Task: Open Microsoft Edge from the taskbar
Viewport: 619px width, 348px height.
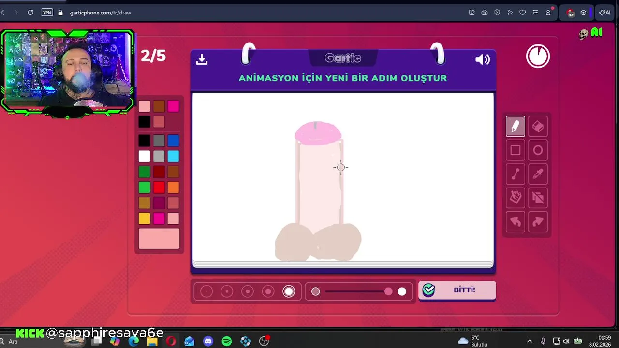Action: [134, 341]
